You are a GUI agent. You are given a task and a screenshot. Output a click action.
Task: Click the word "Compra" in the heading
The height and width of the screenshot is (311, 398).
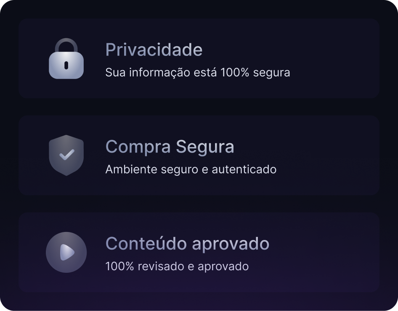point(138,147)
